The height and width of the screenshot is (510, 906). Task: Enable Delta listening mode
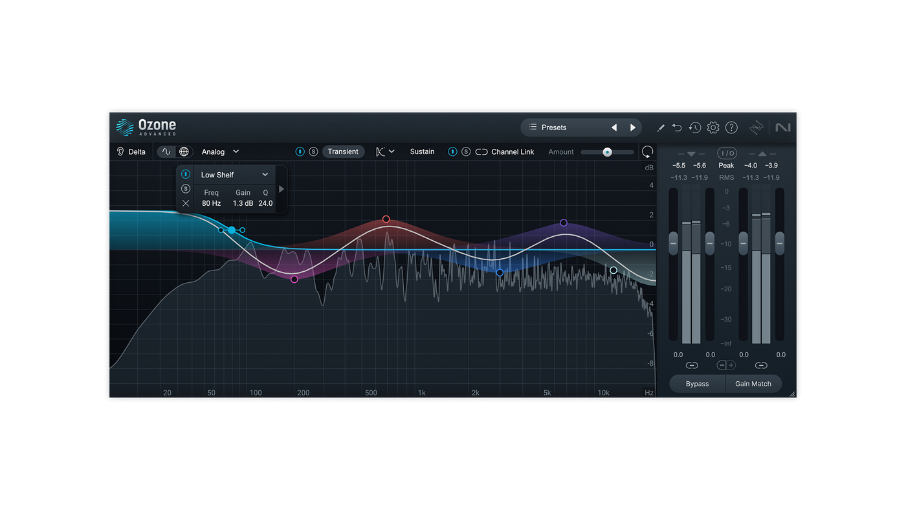point(131,151)
